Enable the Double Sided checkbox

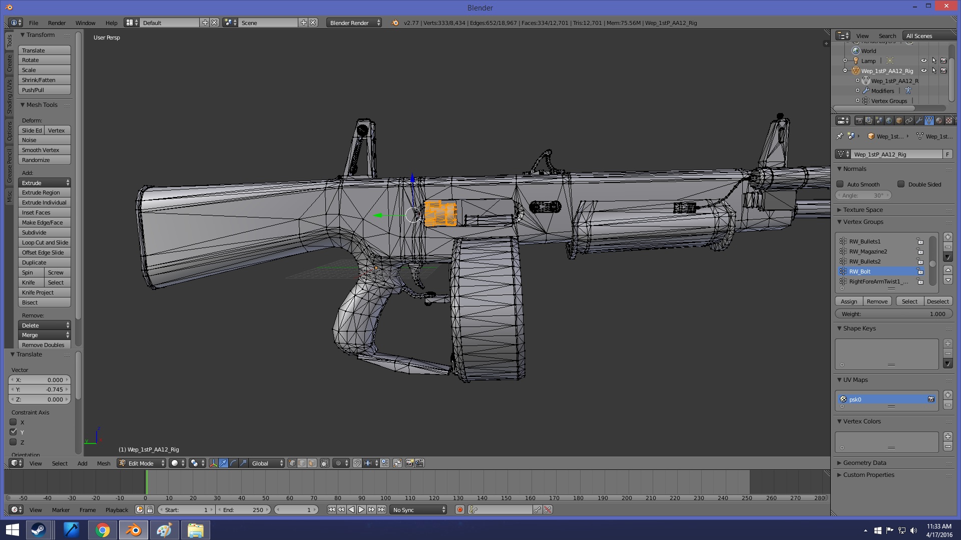coord(901,184)
